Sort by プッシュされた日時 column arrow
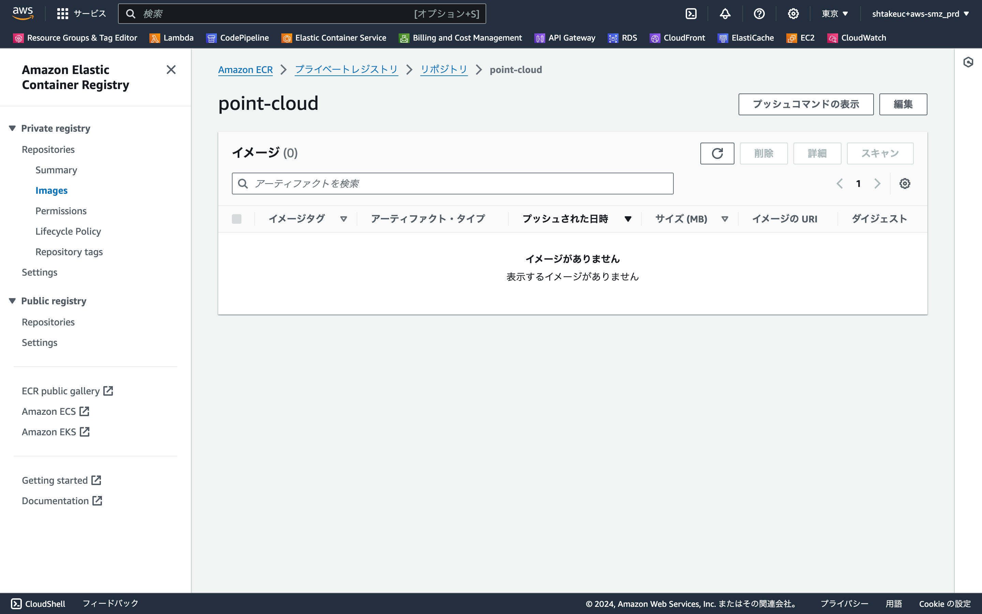The image size is (982, 614). pos(628,219)
